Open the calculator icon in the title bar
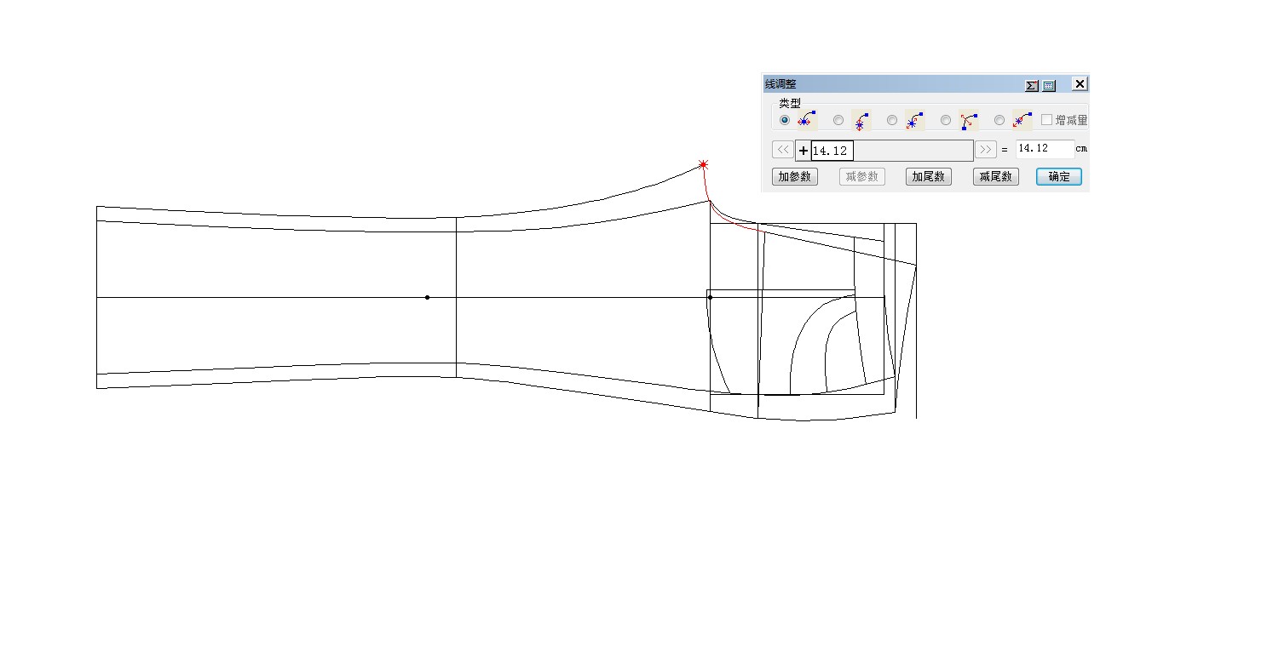This screenshot has width=1273, height=646. tap(1049, 85)
